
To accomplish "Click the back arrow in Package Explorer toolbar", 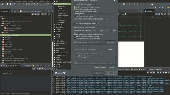I will coord(32,14).
